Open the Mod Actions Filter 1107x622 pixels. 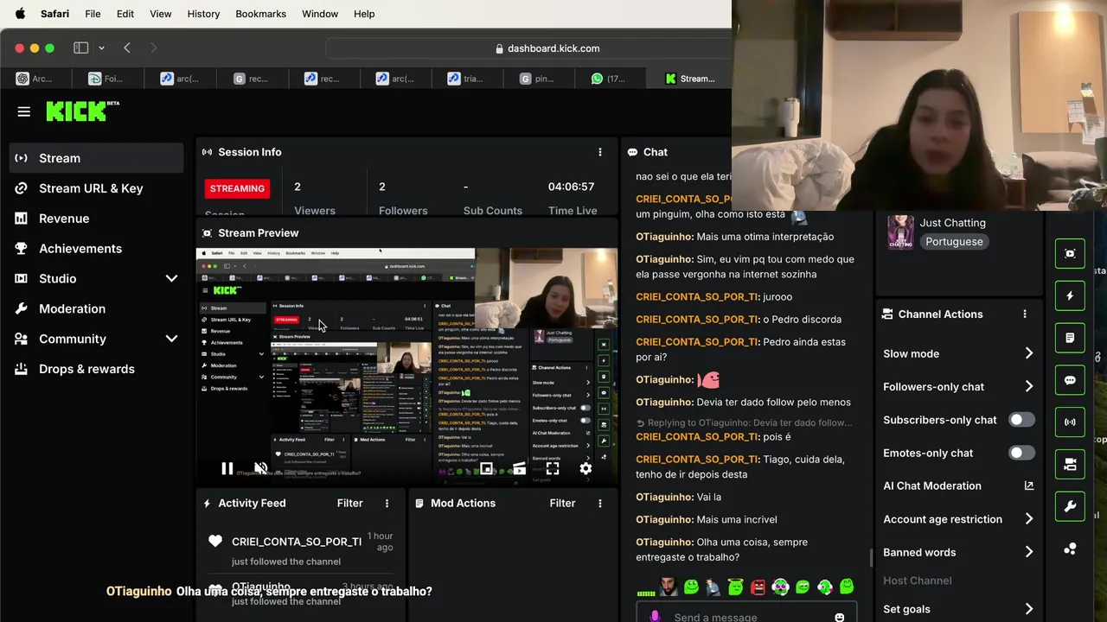[562, 503]
